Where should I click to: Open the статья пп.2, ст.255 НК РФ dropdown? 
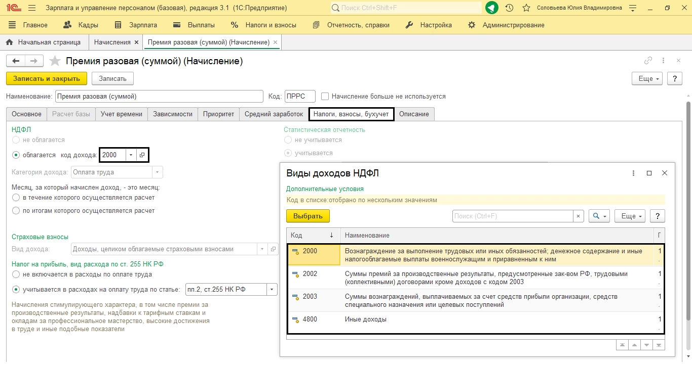point(273,290)
